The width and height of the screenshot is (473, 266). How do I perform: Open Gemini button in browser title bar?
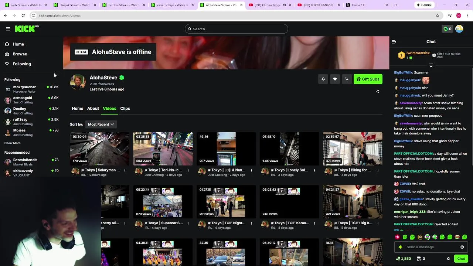(423, 5)
